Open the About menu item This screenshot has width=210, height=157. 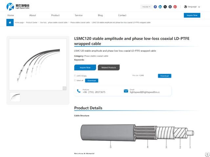pos(32,15)
